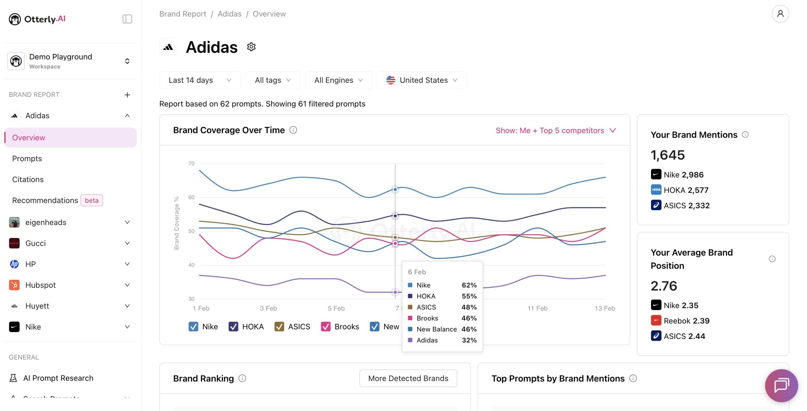Screen dimensions: 807x411
Task: Show info for Your Brand Mentions
Action: tap(745, 135)
